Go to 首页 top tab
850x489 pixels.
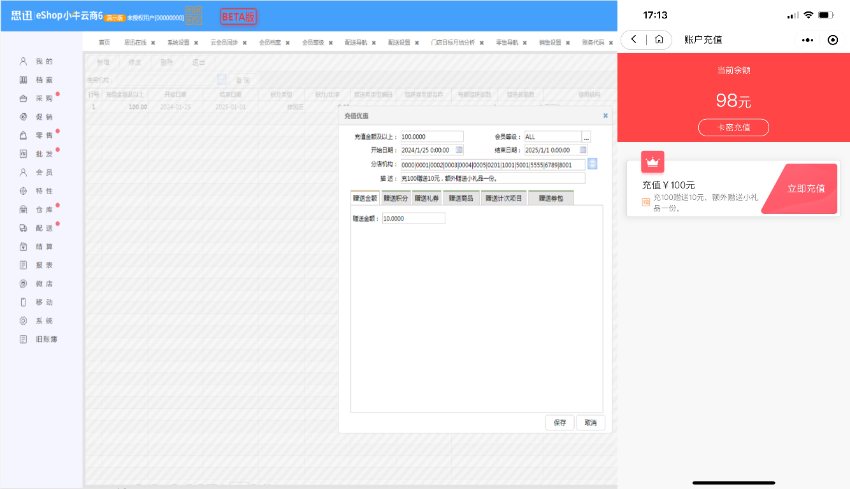[x=104, y=43]
